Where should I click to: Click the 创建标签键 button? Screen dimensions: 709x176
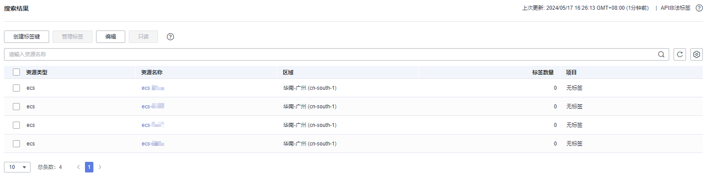(x=27, y=37)
